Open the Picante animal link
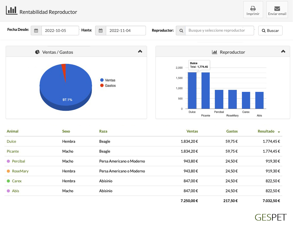293x238 pixels. tap(13, 151)
